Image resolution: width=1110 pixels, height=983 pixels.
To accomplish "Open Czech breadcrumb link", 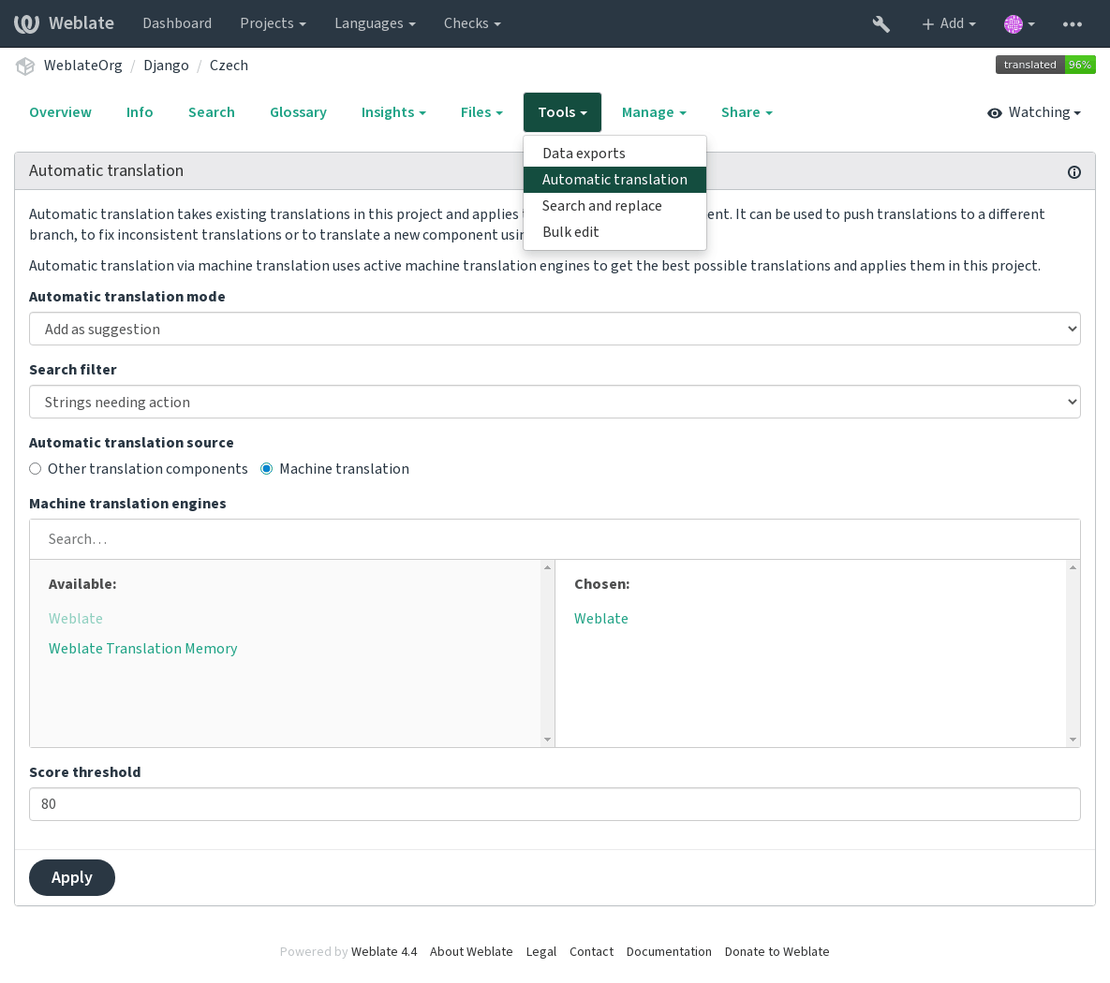I will (x=229, y=66).
